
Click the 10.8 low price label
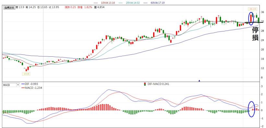[26, 74]
